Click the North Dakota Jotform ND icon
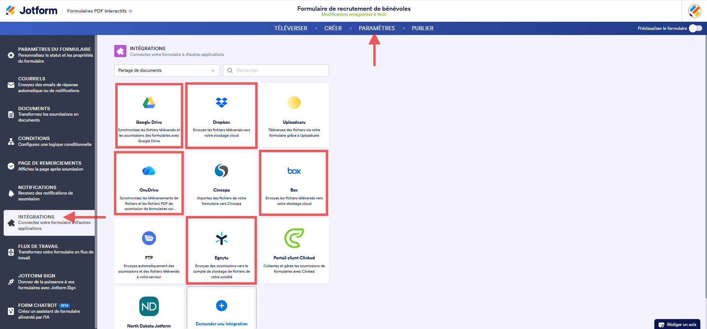This screenshot has height=329, width=707. click(149, 307)
